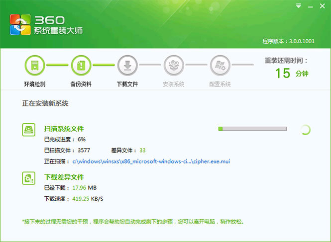Open the title bar dropdown menu arrow
Image resolution: width=331 pixels, height=242 pixels.
click(x=298, y=6)
